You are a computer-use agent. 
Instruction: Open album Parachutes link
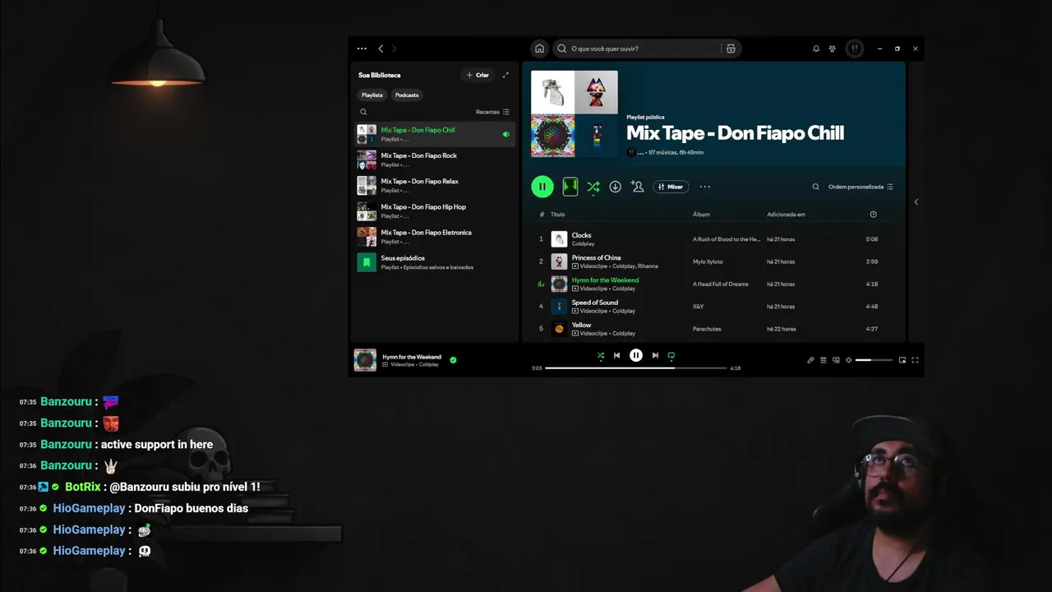coord(707,329)
